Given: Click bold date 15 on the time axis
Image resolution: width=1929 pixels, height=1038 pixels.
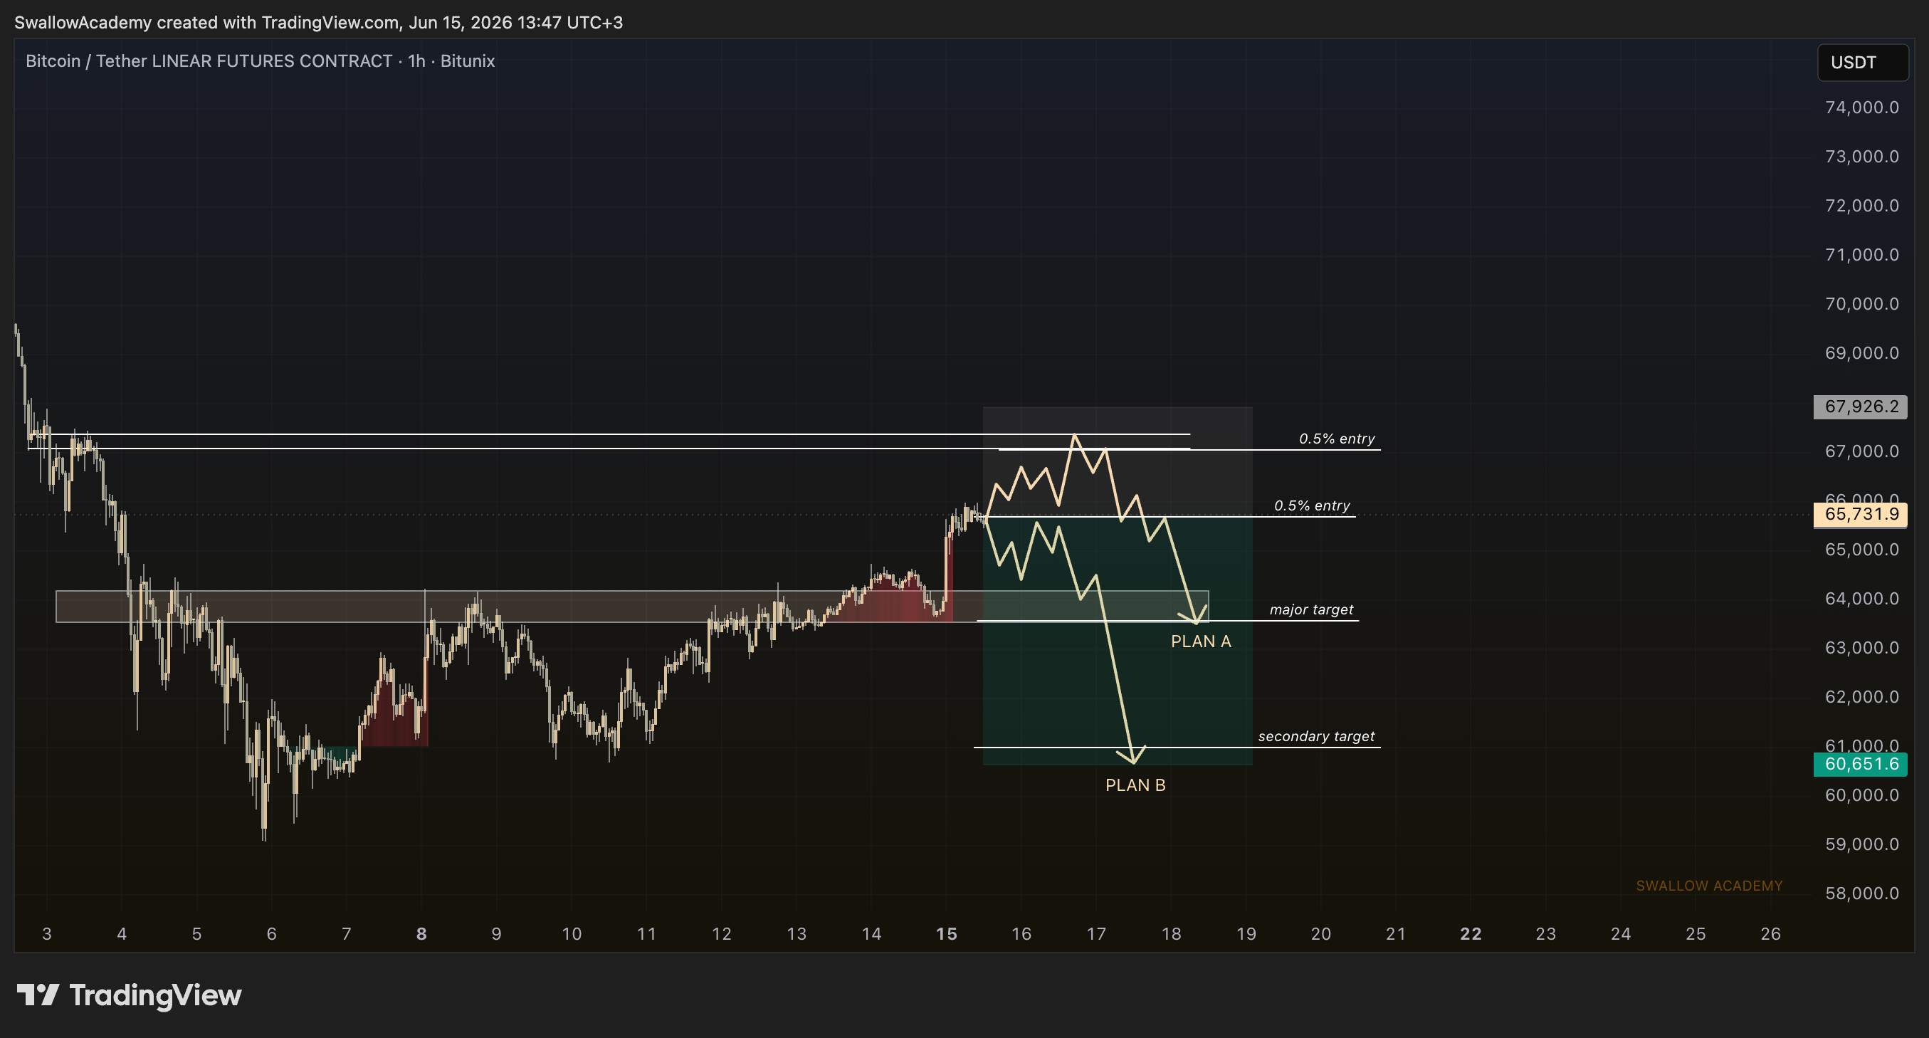Looking at the screenshot, I should 947,934.
